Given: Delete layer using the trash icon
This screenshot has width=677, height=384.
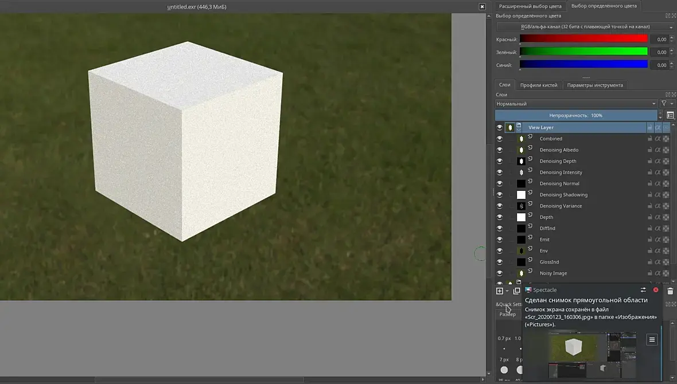Looking at the screenshot, I should coord(670,291).
